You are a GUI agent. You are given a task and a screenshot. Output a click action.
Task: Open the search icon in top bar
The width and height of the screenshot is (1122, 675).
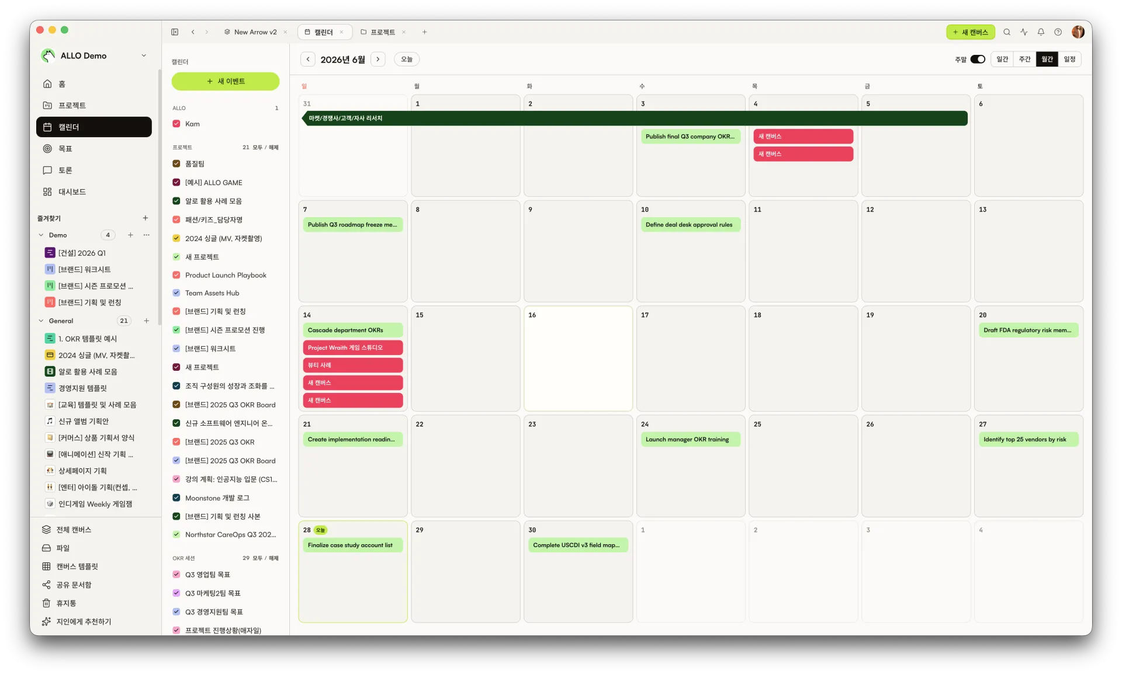coord(1007,32)
